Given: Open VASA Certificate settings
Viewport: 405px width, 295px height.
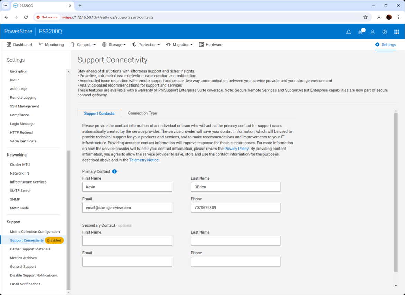Looking at the screenshot, I should [x=23, y=141].
